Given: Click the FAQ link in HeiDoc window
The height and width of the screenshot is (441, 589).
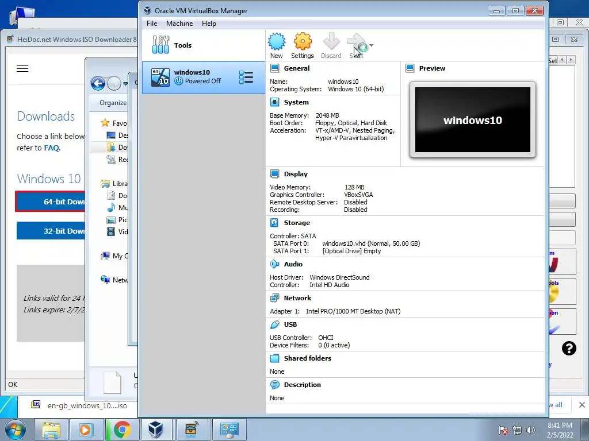Looking at the screenshot, I should [x=51, y=148].
